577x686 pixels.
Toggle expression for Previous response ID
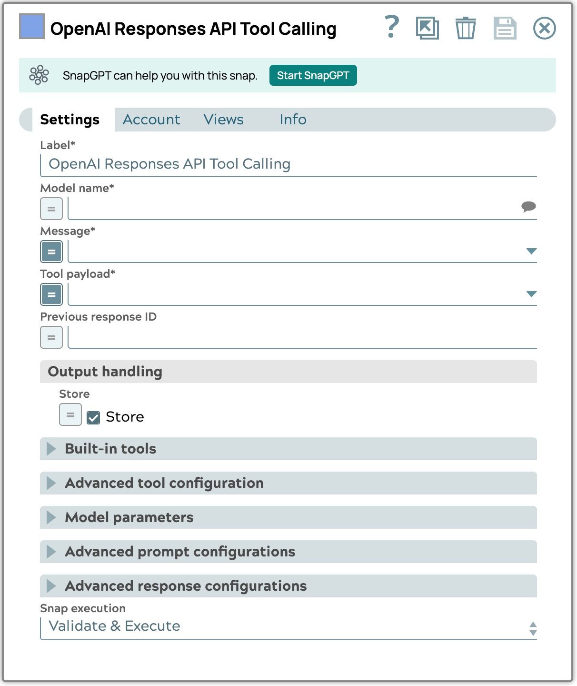coord(51,337)
